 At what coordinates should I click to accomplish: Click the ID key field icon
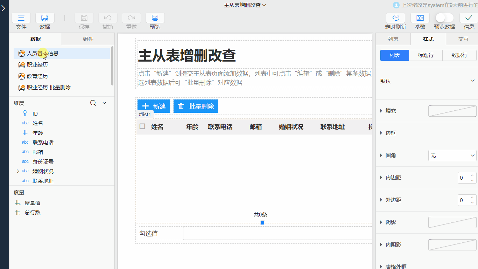25,113
